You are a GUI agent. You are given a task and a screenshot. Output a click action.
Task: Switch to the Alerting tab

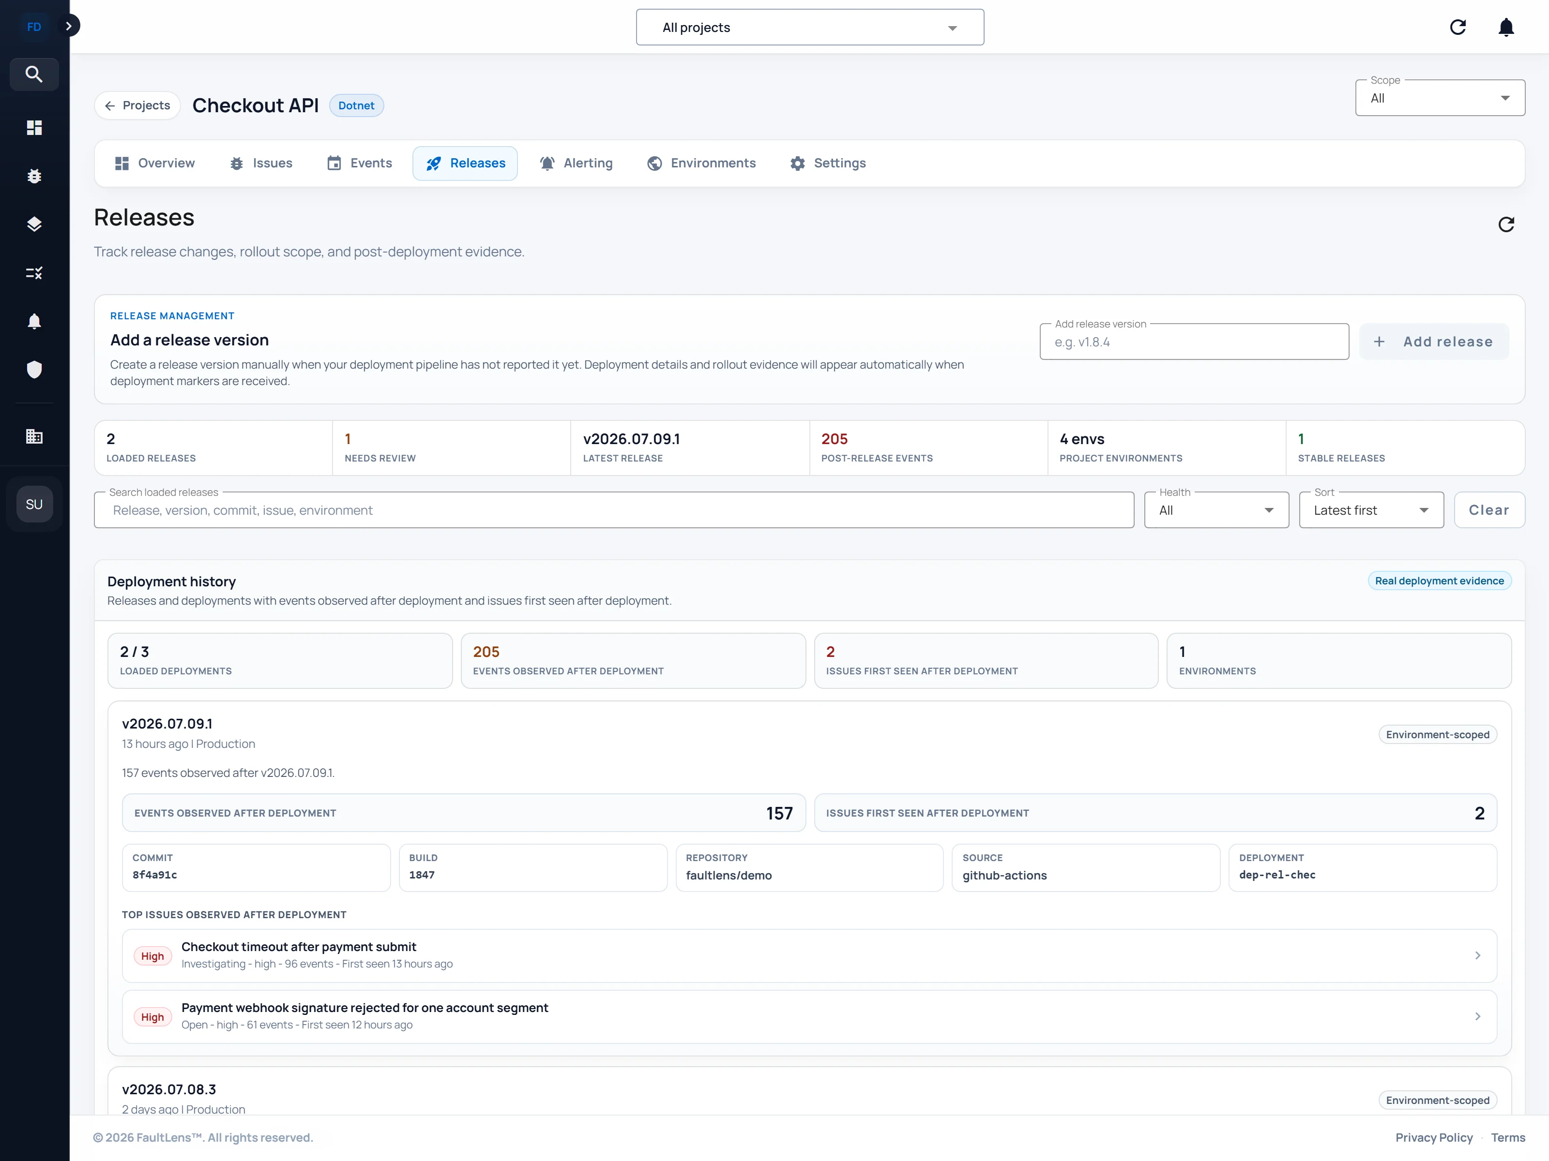click(x=577, y=163)
